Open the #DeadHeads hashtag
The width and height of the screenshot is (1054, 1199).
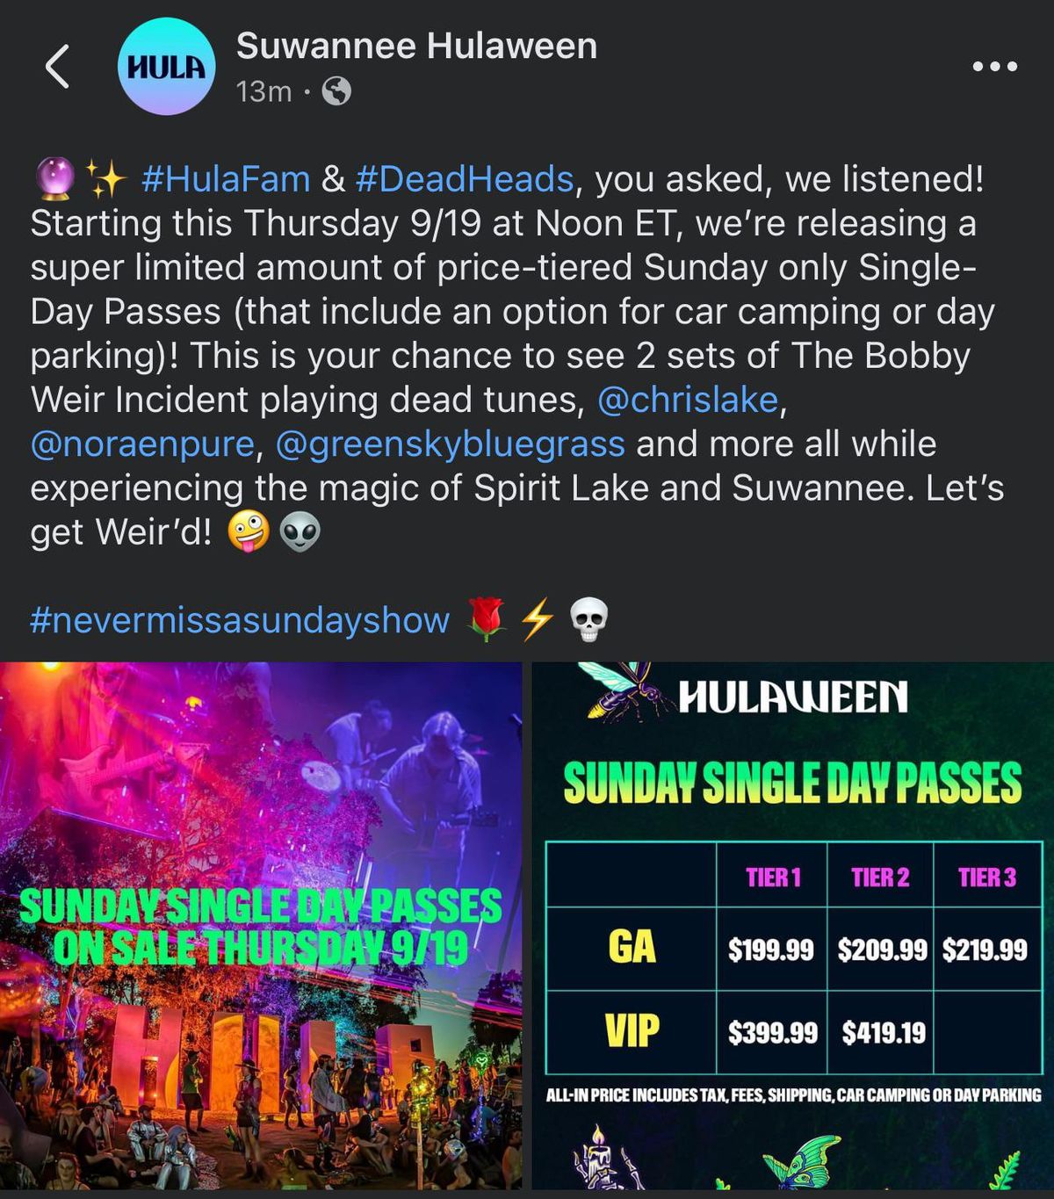(465, 179)
